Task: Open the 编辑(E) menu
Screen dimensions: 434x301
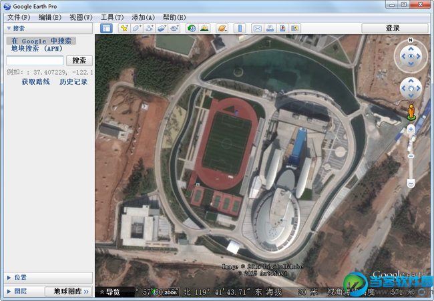Action: click(x=50, y=18)
